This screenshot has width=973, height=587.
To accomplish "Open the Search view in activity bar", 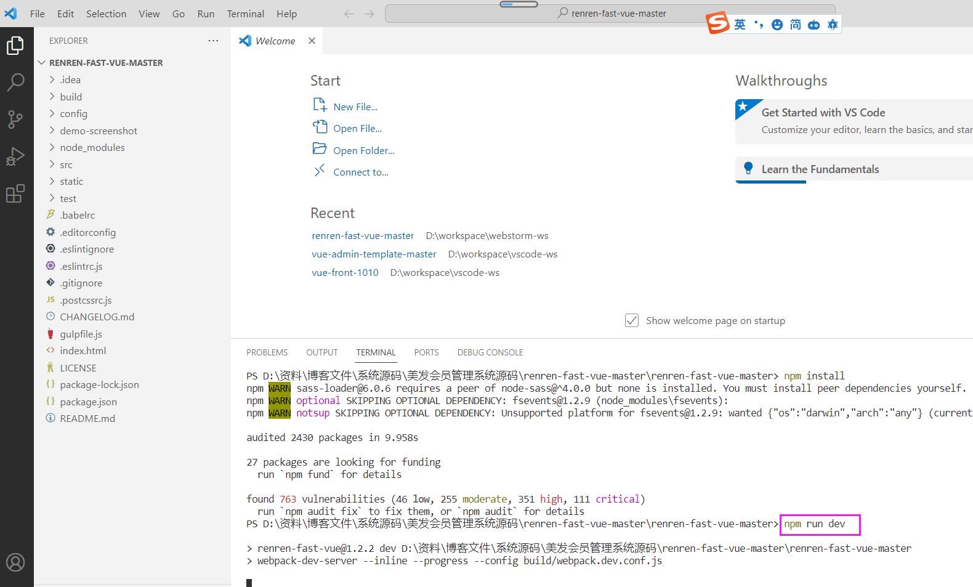I will coord(15,82).
